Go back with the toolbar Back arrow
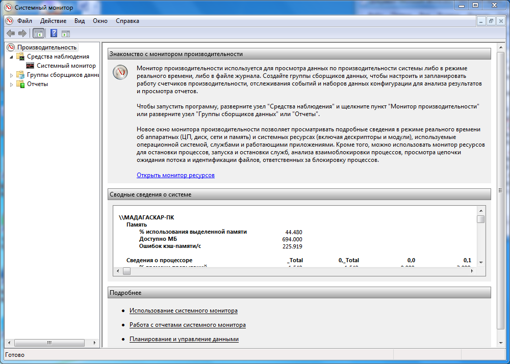Screen dimensions: 510x364 tap(11, 33)
